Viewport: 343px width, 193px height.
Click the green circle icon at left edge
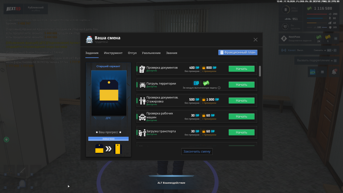[x=6, y=139]
